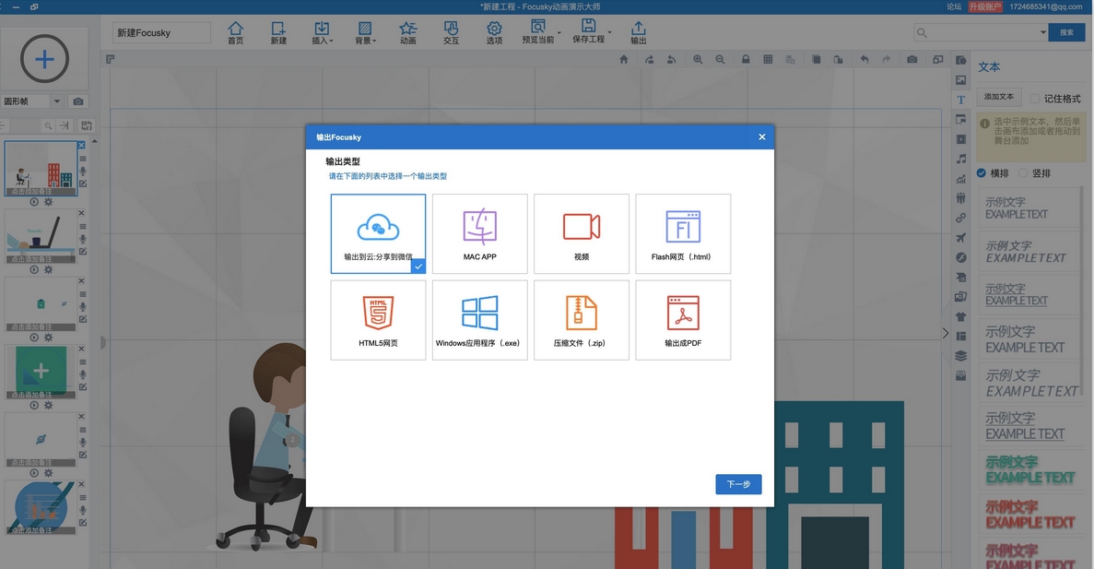
Task: Click 预览当前 preview button
Action: 538,32
